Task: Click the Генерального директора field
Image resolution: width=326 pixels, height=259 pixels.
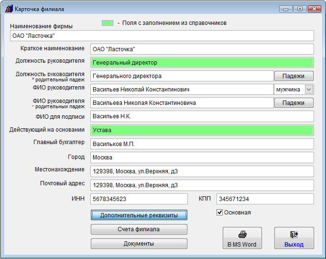Action: [182, 76]
